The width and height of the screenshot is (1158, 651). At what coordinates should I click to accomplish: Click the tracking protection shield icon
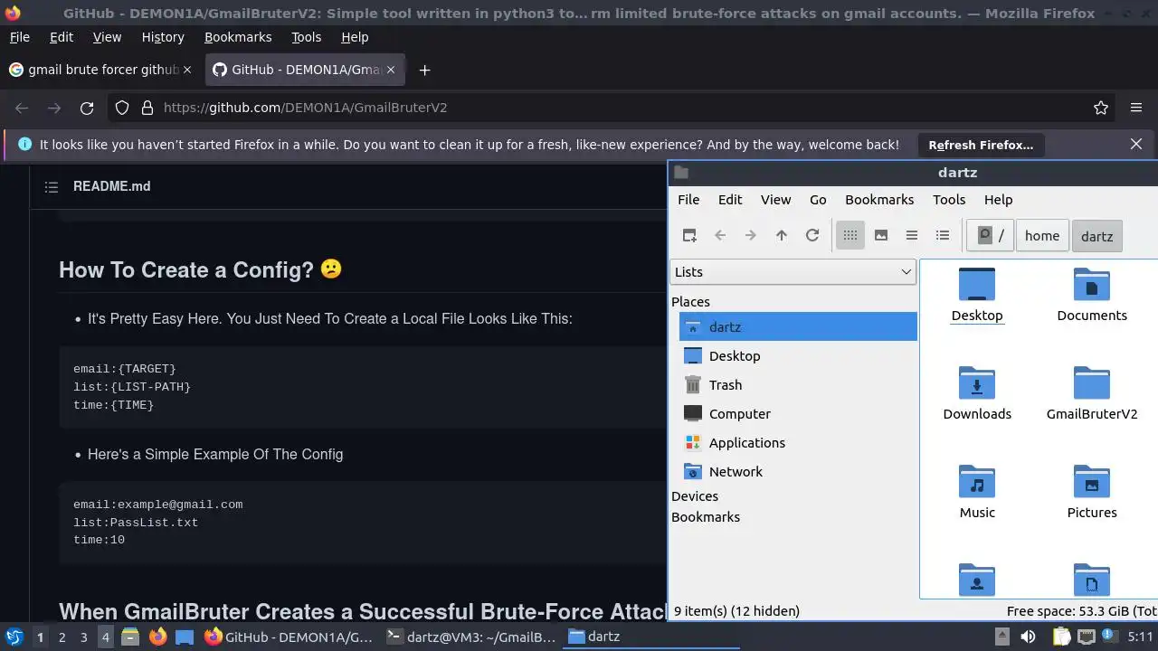(122, 108)
